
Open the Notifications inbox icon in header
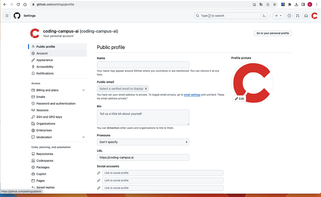pyautogui.click(x=306, y=16)
